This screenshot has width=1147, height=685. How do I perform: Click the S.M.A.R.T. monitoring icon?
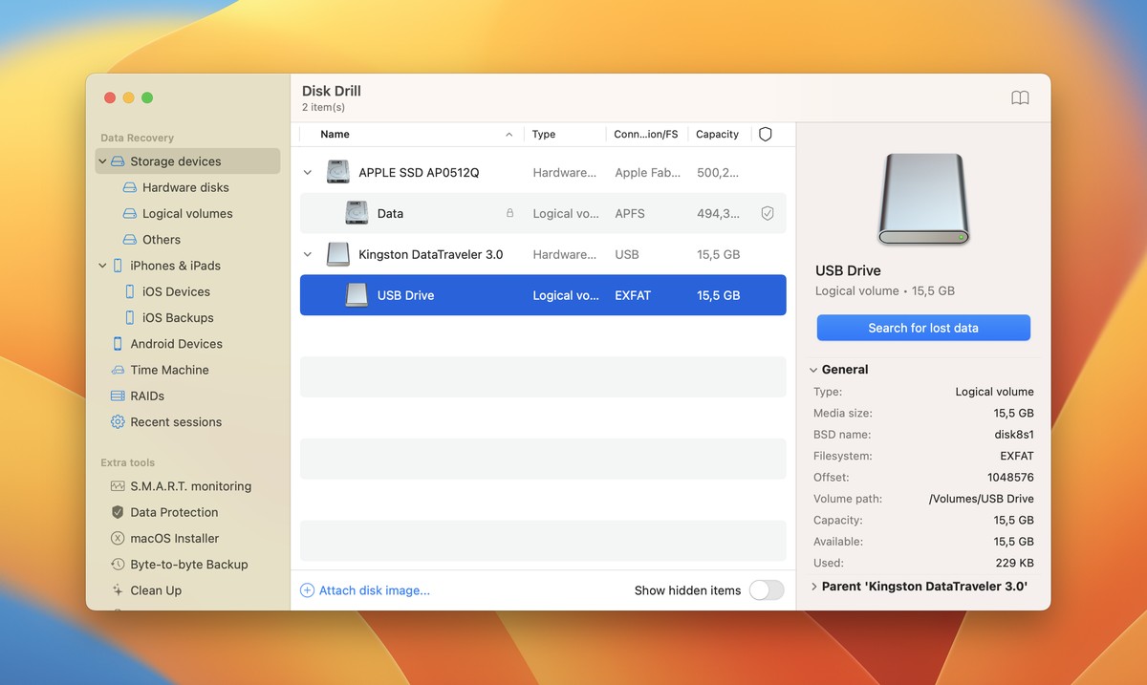pos(118,486)
